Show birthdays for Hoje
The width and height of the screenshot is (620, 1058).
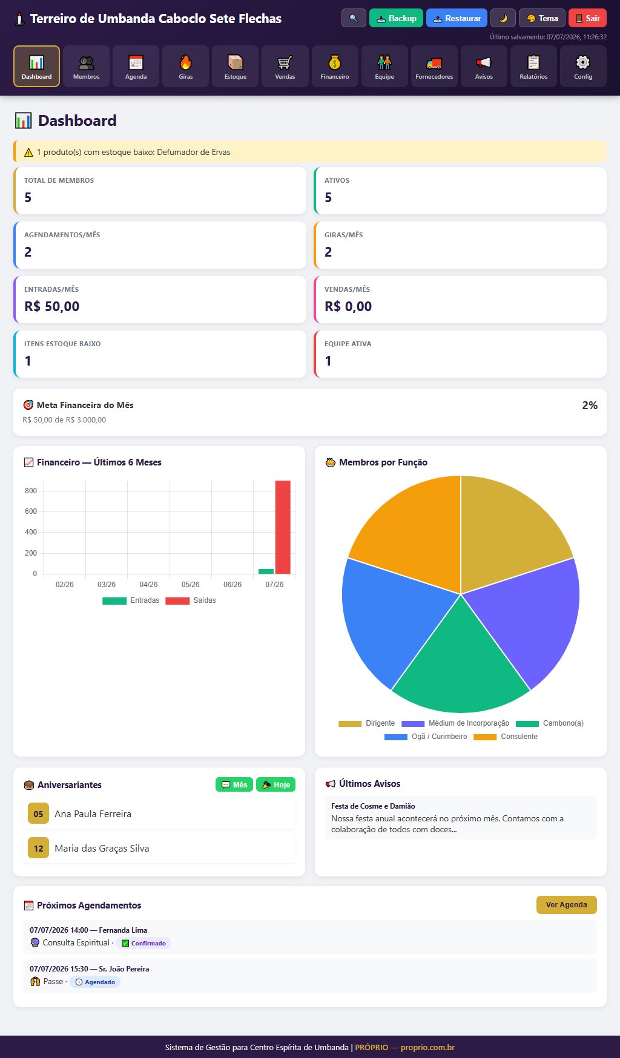point(275,784)
